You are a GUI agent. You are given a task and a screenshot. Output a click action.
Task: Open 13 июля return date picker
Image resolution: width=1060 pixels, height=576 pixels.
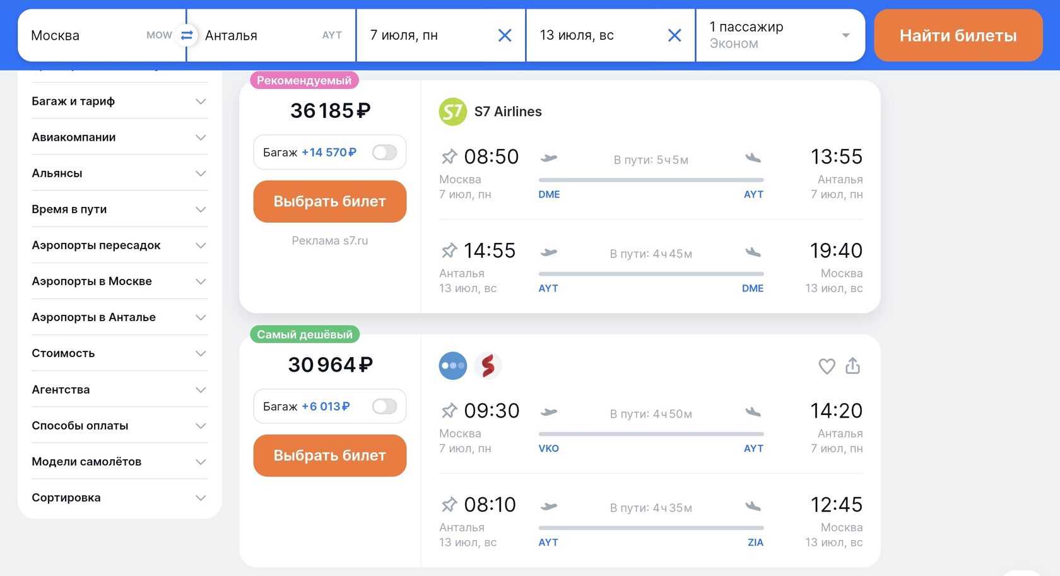coord(610,35)
